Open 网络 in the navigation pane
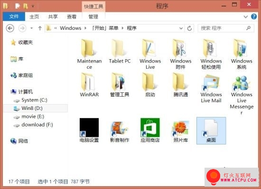261x189 pixels. click(x=19, y=141)
